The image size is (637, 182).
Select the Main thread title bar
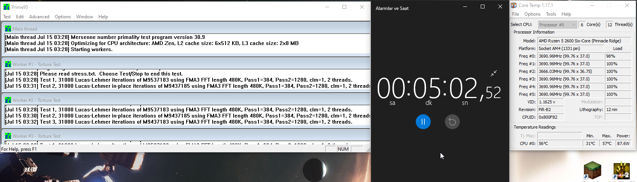(187, 29)
